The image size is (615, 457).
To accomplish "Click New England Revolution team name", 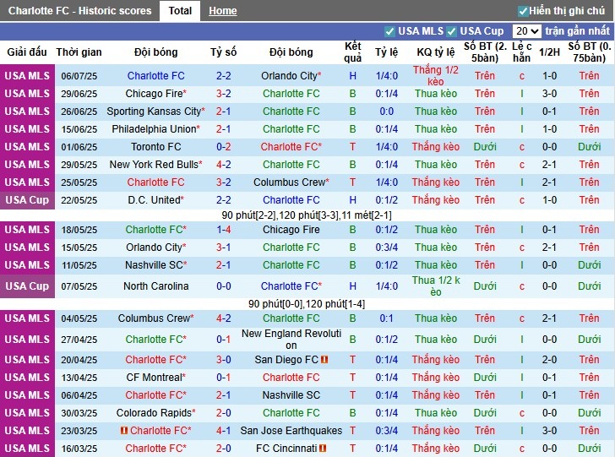I will coord(291,340).
